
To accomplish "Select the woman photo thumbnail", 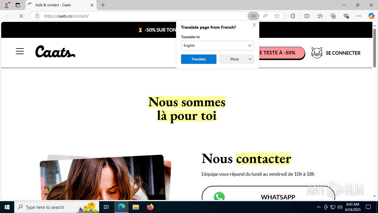I will (105, 177).
